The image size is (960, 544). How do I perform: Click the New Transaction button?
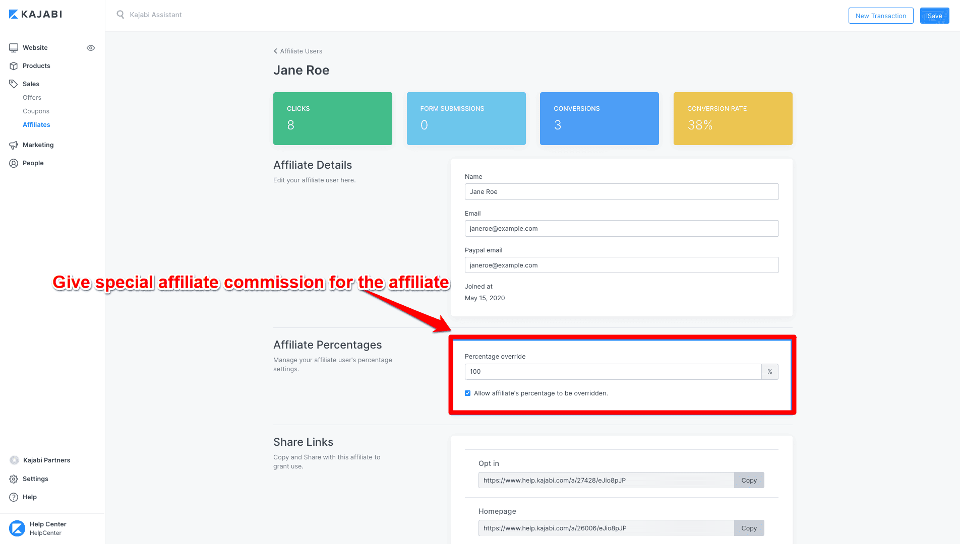(881, 16)
